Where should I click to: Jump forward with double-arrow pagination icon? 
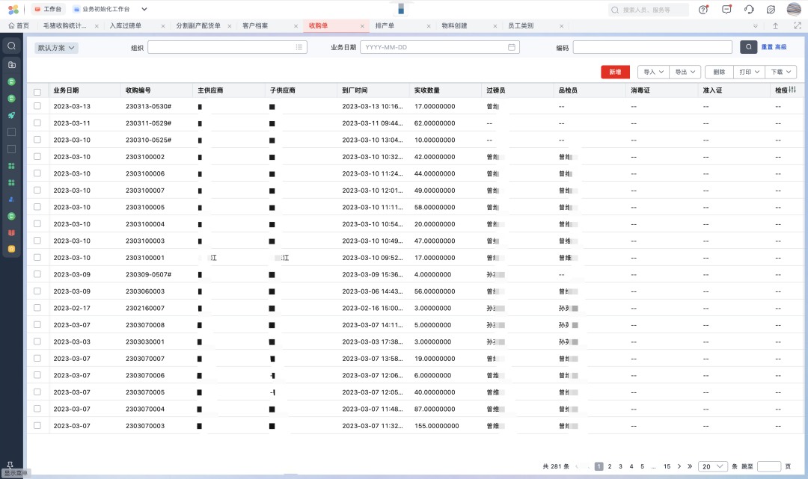pos(690,466)
